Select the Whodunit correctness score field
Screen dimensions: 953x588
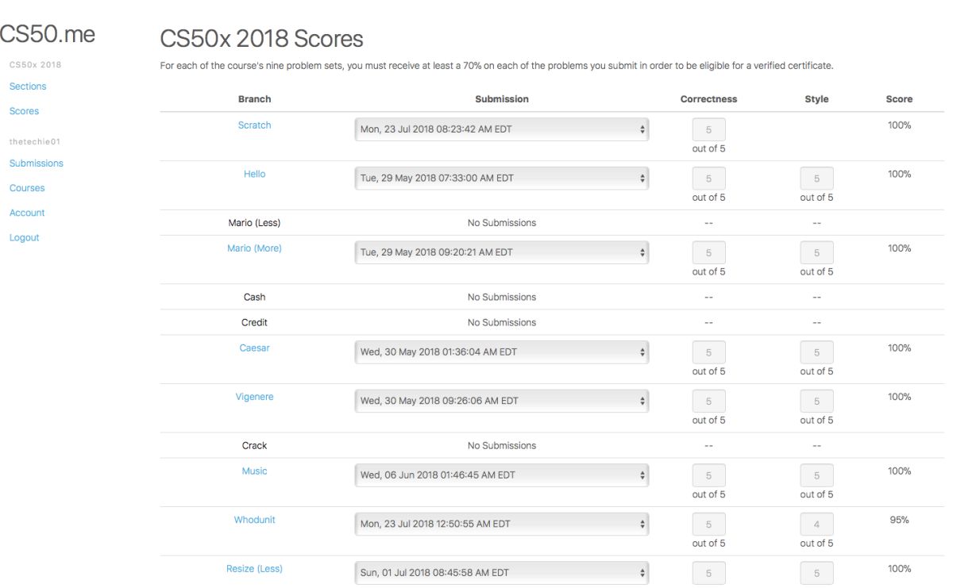[x=708, y=525]
